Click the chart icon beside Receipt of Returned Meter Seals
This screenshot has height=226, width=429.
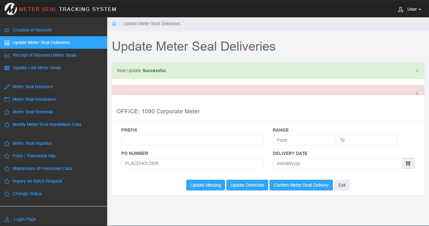pyautogui.click(x=7, y=55)
